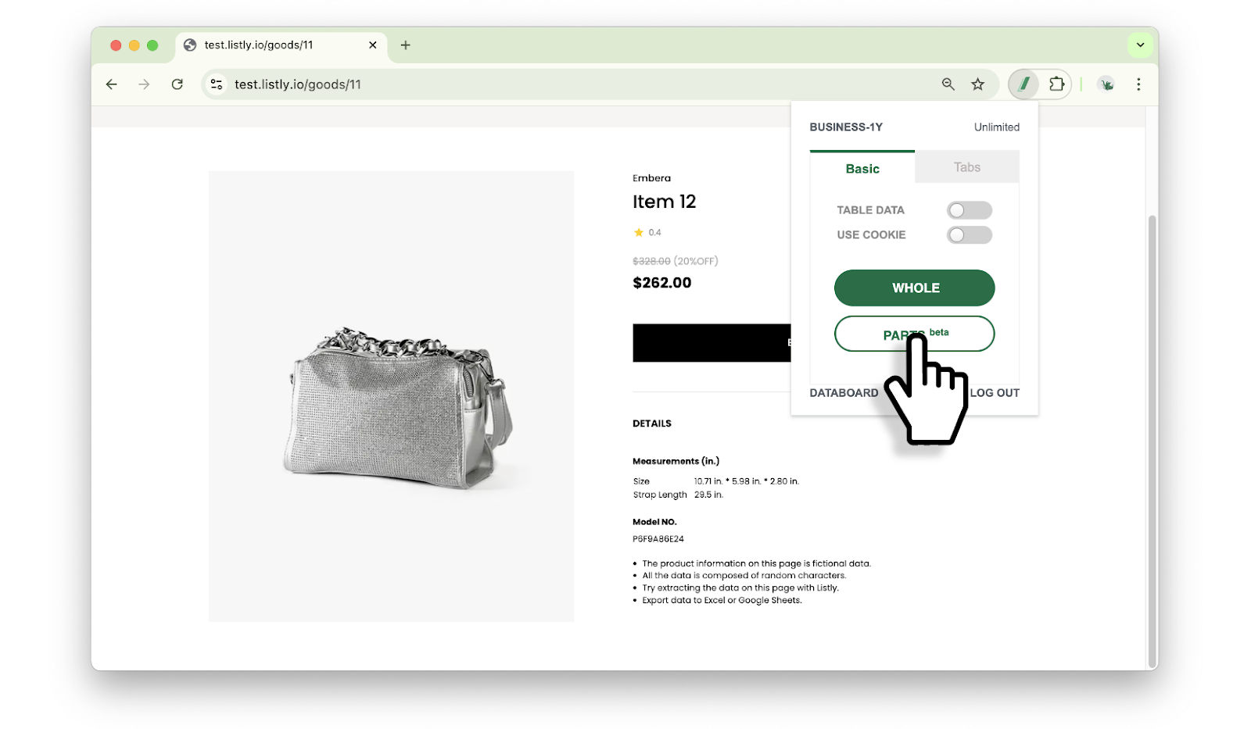Enable the TABLE DATA toggle
The height and width of the screenshot is (729, 1251).
pyautogui.click(x=969, y=210)
